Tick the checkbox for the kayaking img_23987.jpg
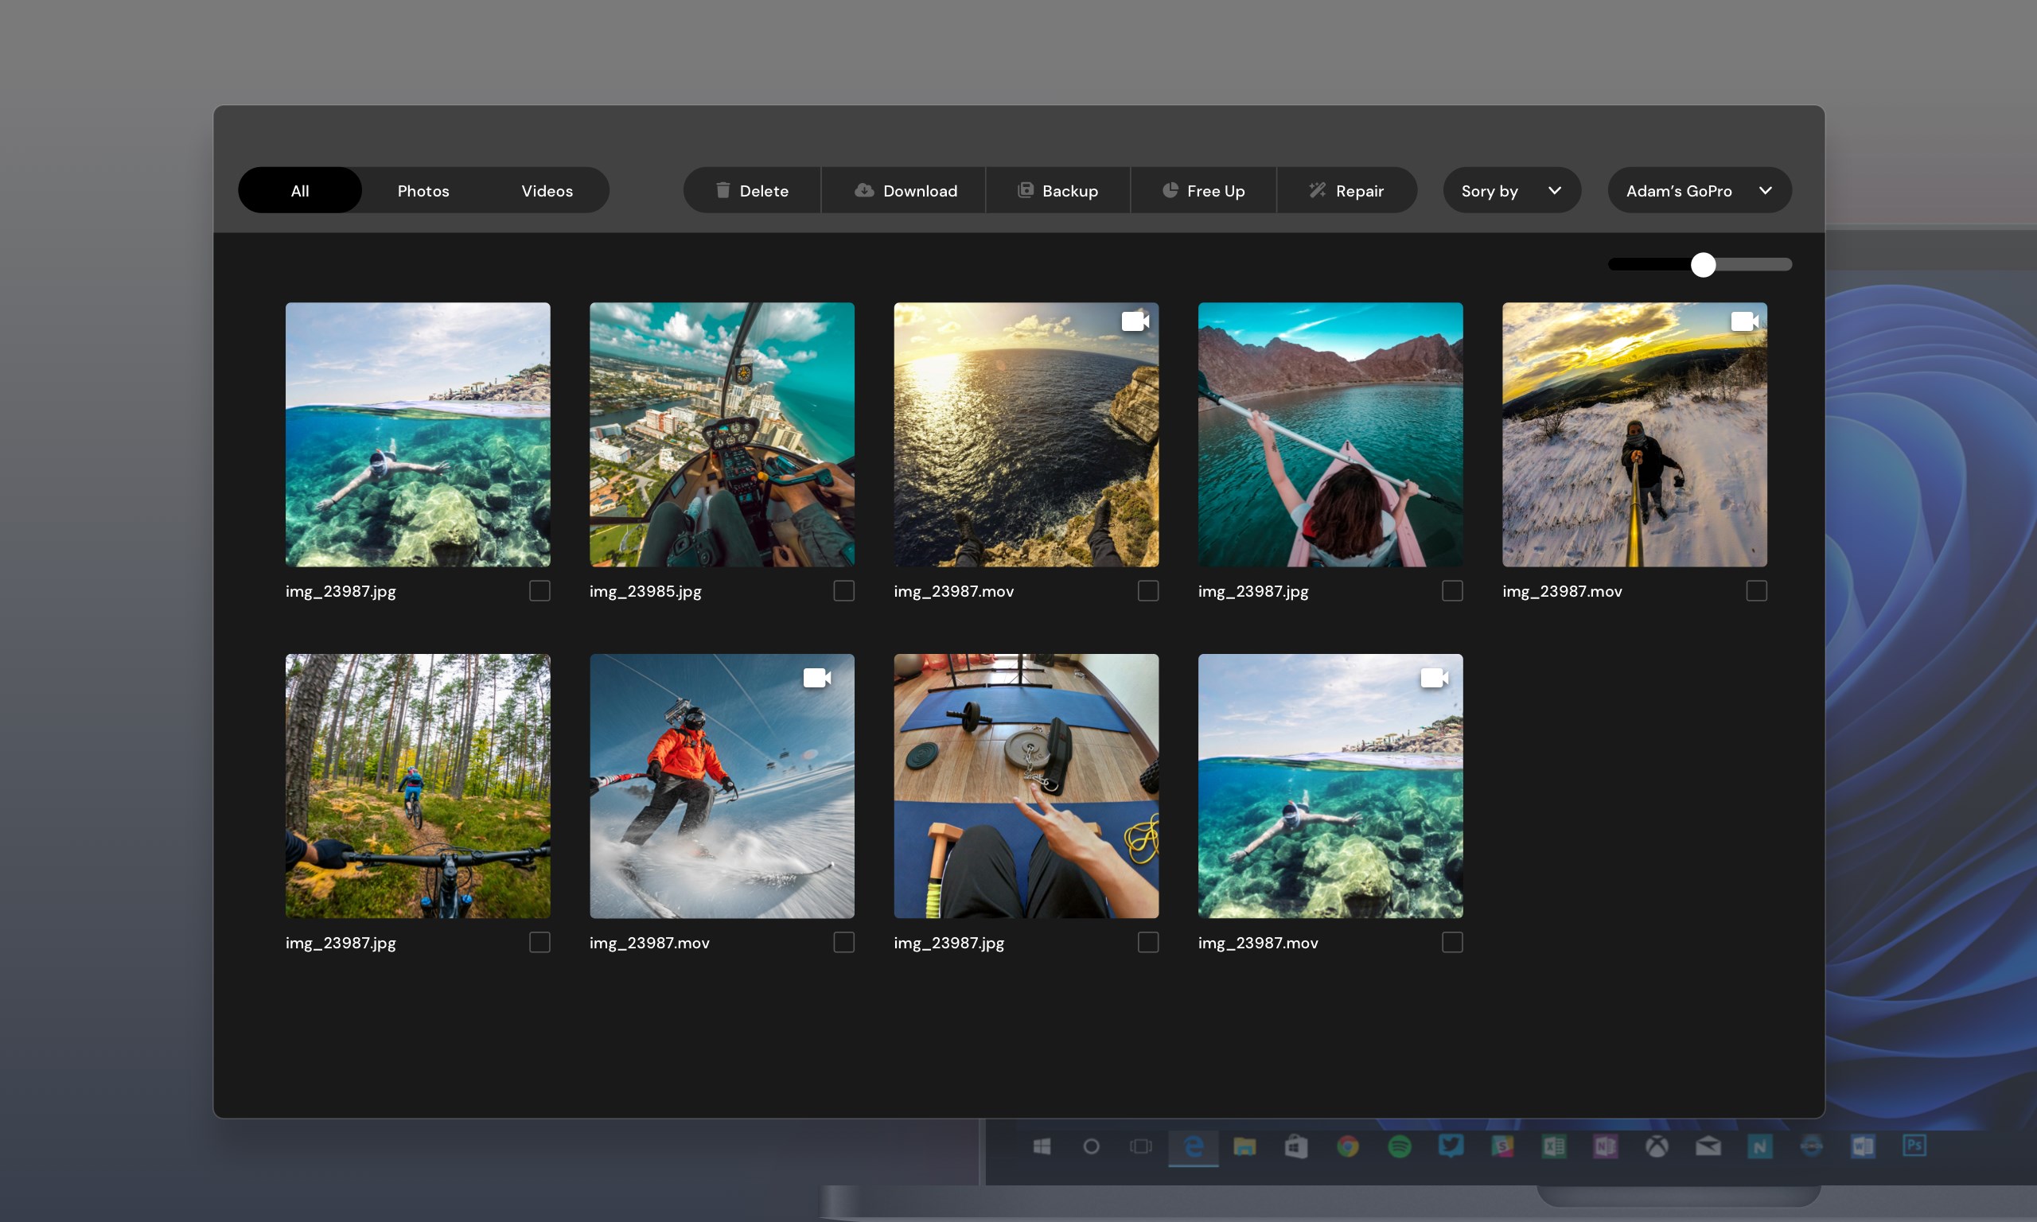 coord(1451,590)
